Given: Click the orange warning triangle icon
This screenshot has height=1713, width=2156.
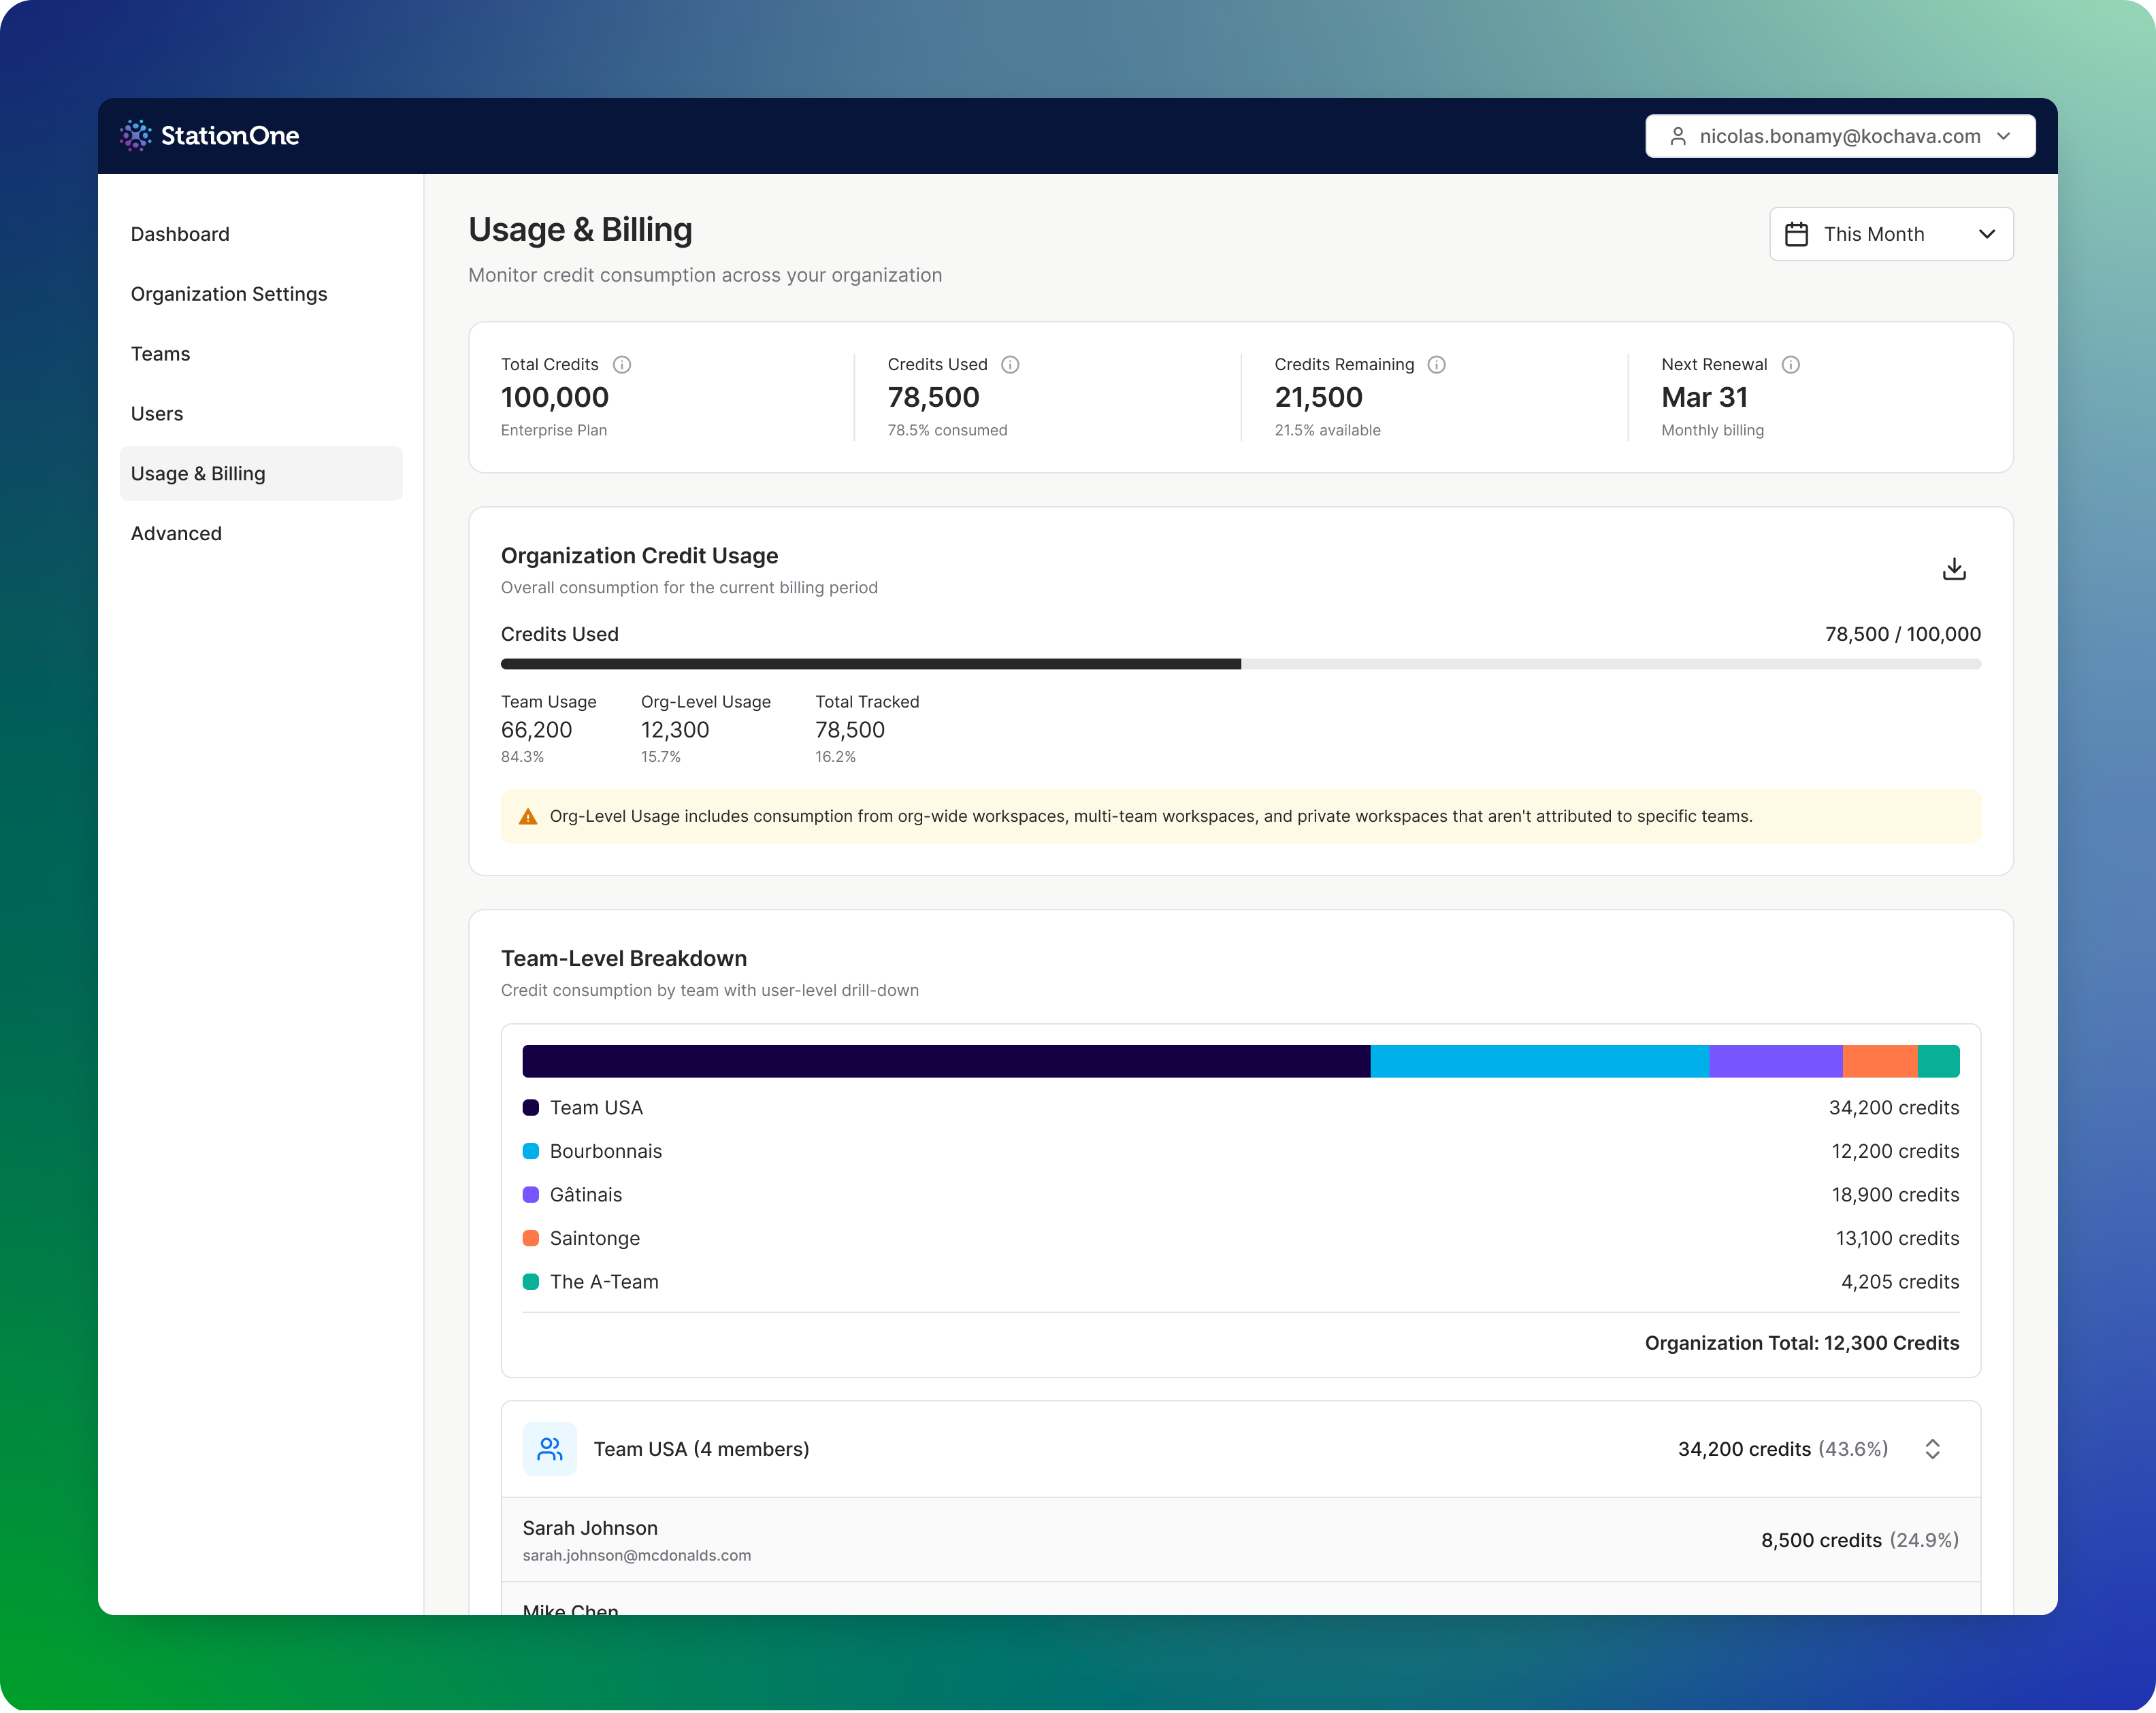Looking at the screenshot, I should (528, 816).
